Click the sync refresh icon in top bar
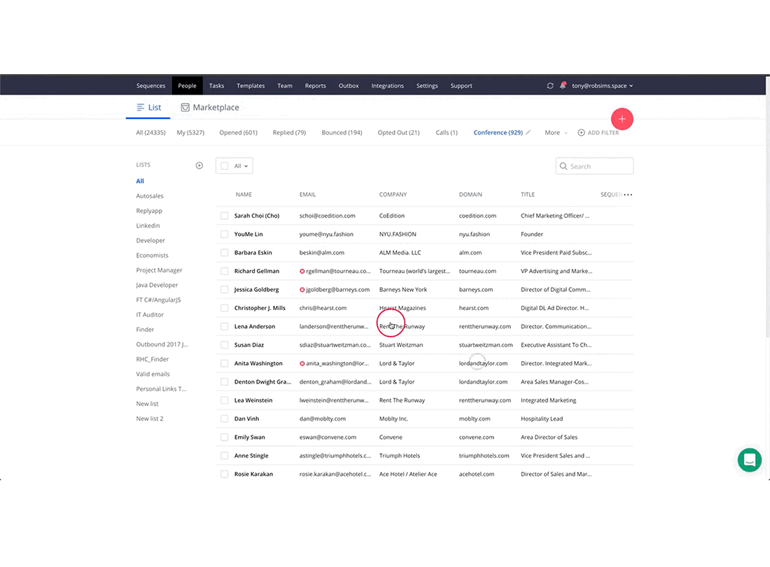Image resolution: width=770 pixels, height=567 pixels. 550,85
